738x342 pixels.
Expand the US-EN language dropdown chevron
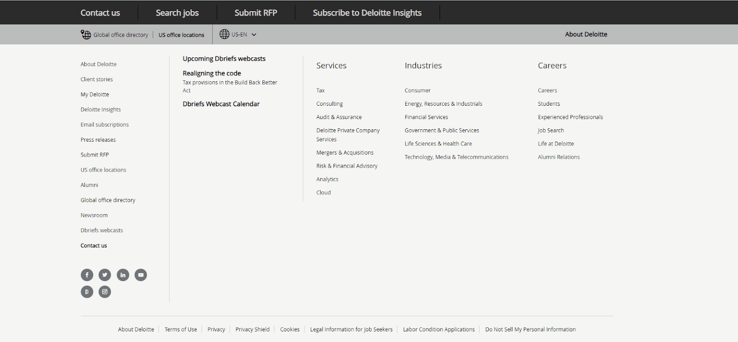coord(254,35)
